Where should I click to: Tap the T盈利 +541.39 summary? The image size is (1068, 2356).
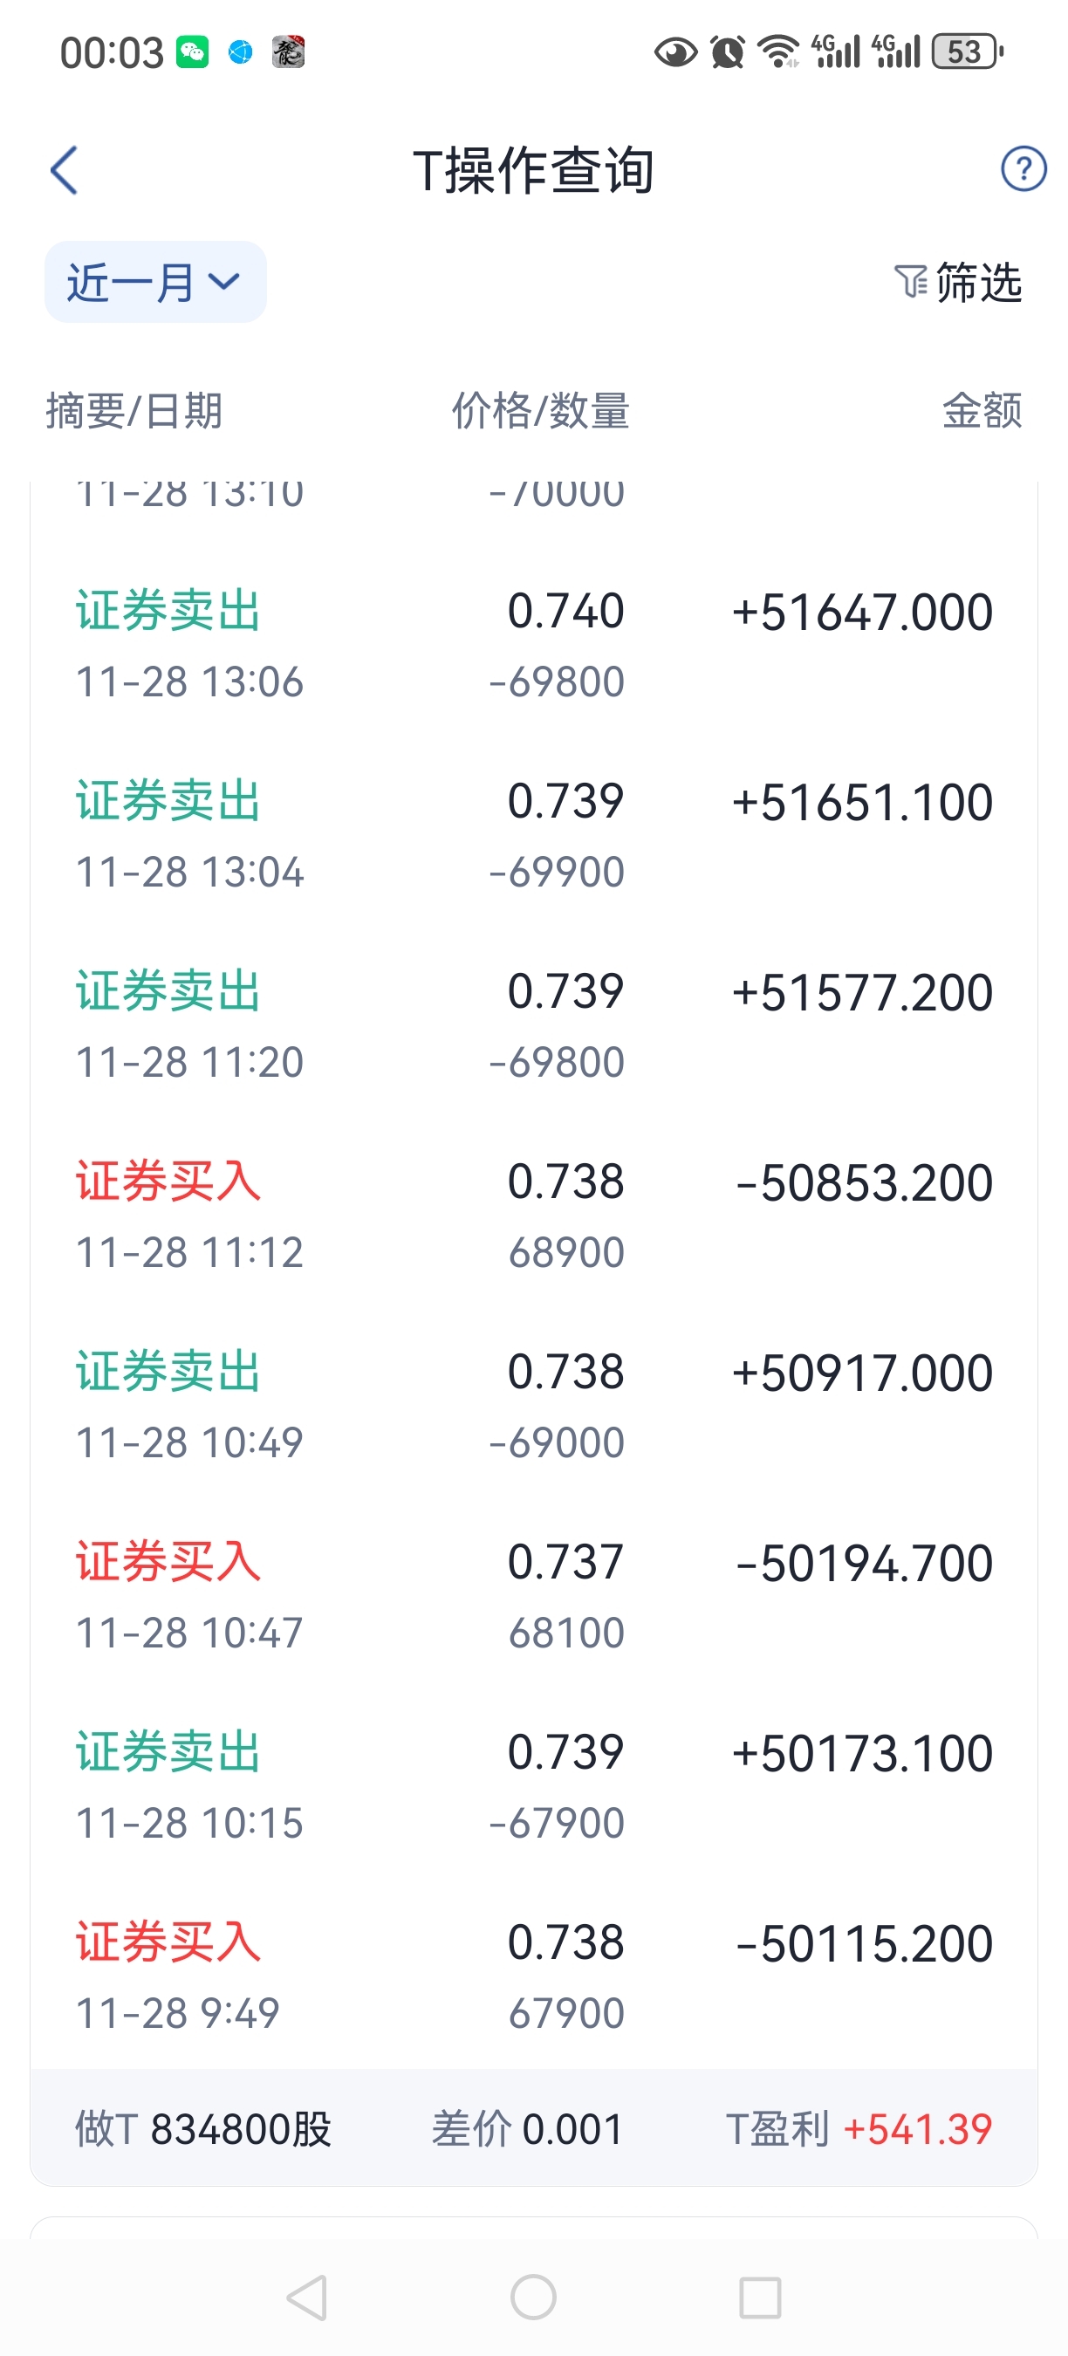click(858, 2129)
